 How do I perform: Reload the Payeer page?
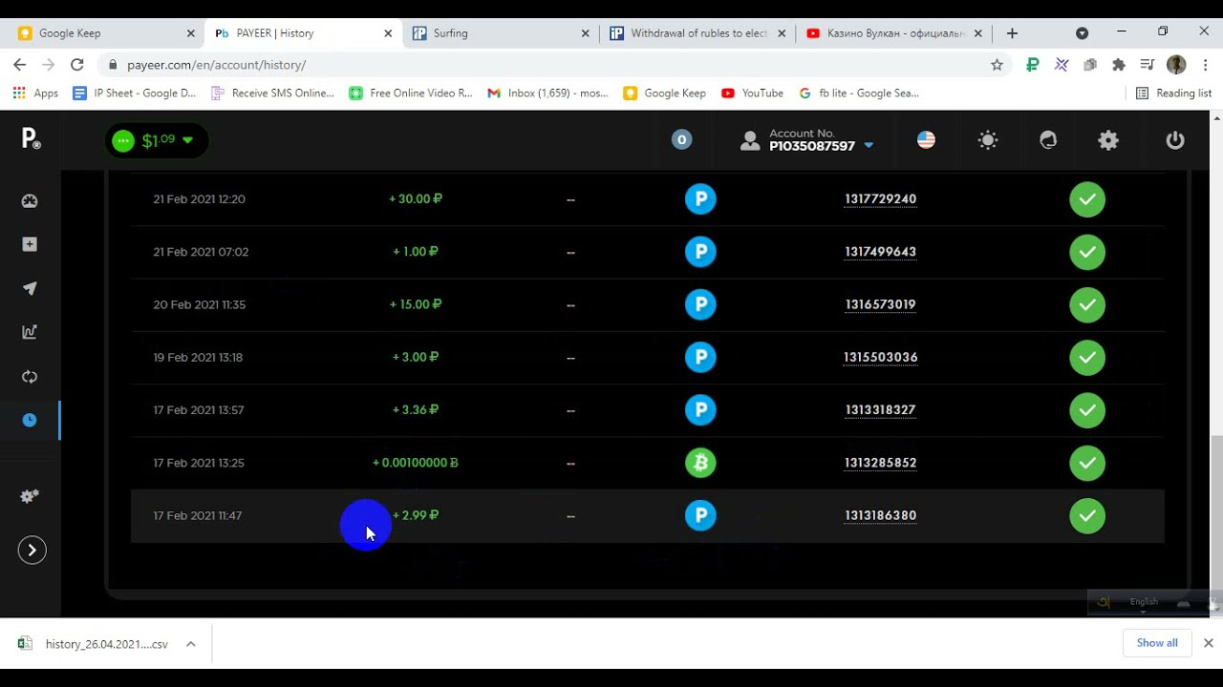click(x=77, y=65)
